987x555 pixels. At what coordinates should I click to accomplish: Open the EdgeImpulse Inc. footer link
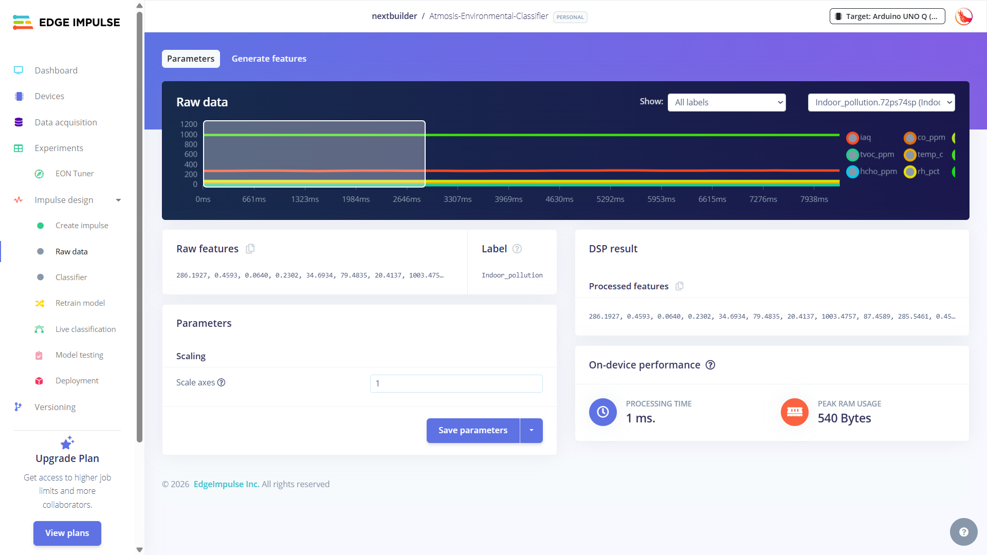click(x=226, y=484)
